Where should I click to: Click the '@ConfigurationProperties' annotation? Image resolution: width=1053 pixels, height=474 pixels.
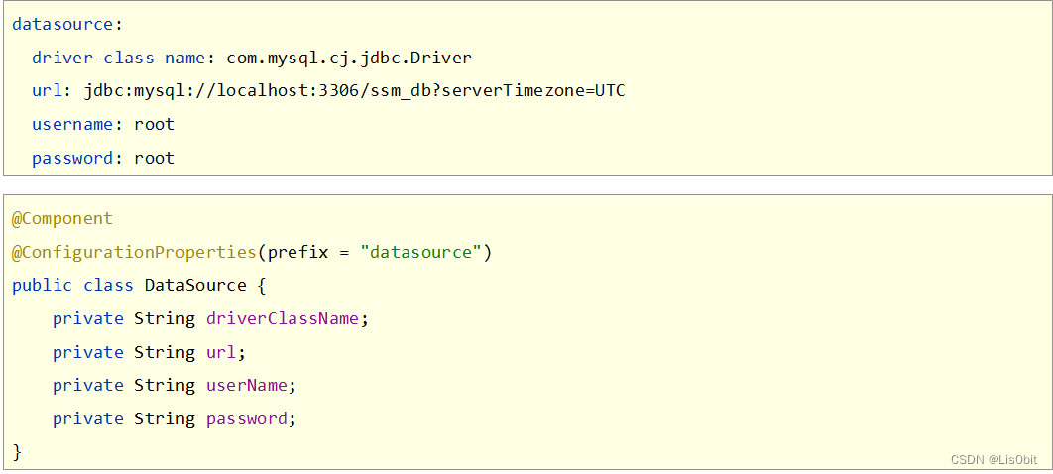click(x=134, y=253)
